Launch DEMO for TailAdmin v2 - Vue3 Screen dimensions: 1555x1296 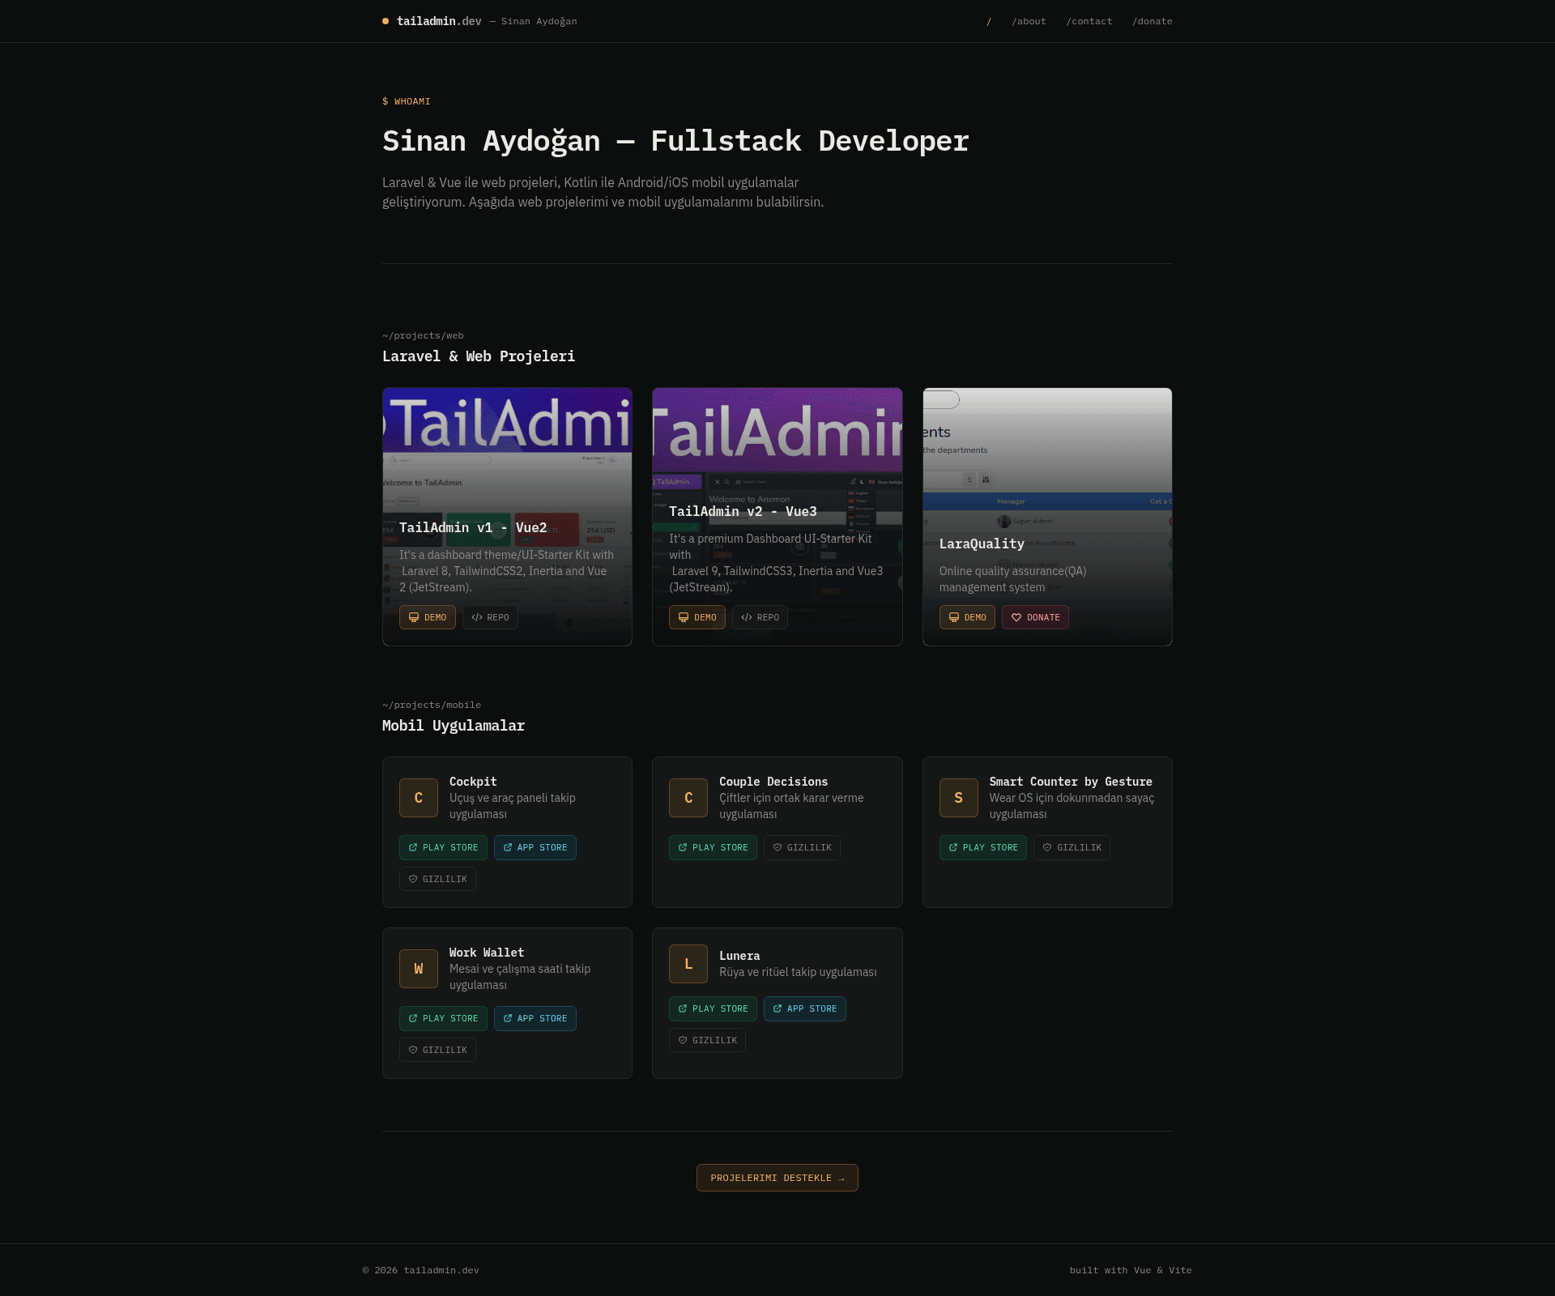[x=697, y=617]
